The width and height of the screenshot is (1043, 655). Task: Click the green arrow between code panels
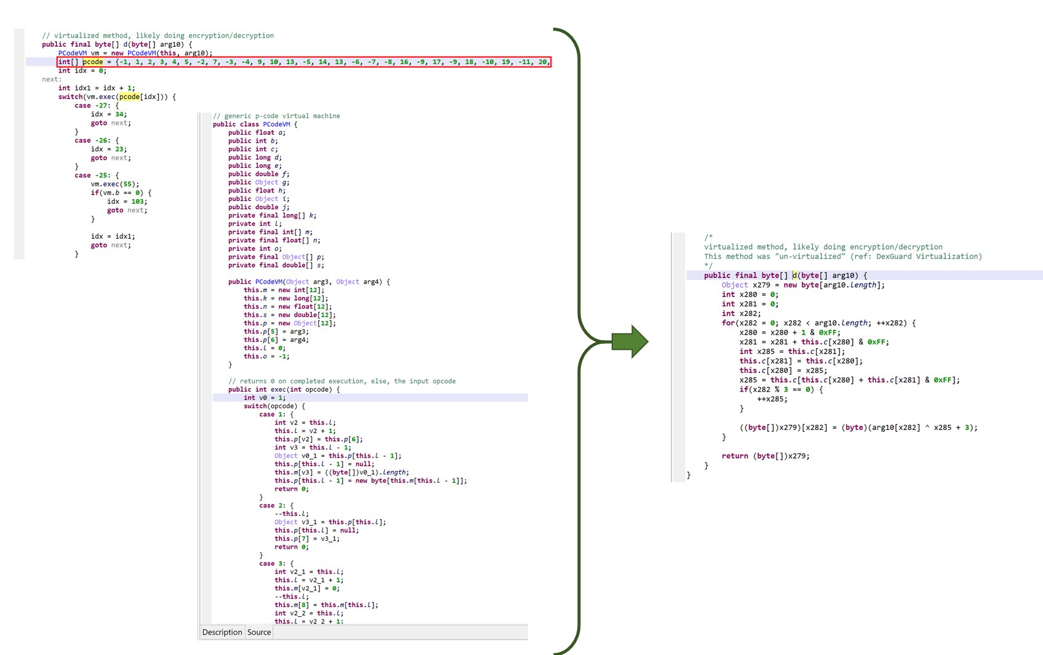pos(630,340)
